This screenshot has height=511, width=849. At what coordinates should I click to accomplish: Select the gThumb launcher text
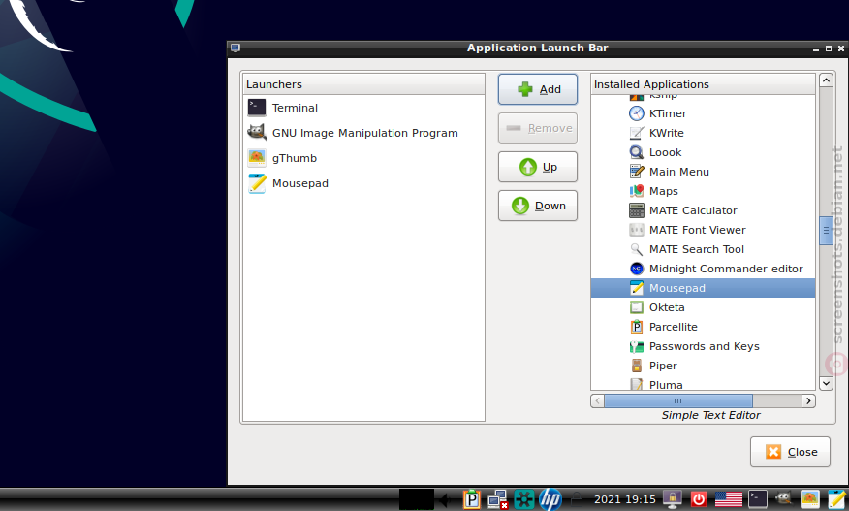295,158
